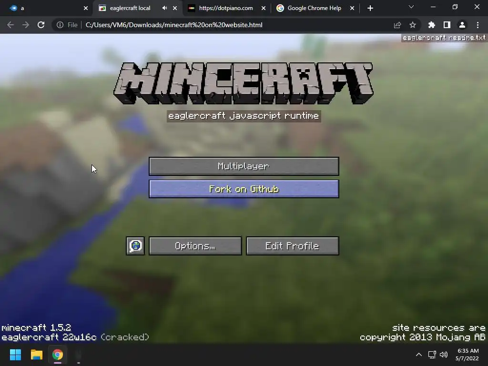This screenshot has width=488, height=366.
Task: Open the volume tray icon
Action: pos(444,355)
